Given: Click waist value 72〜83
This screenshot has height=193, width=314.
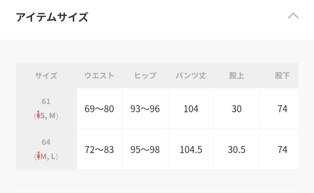Looking at the screenshot, I should (x=99, y=150).
